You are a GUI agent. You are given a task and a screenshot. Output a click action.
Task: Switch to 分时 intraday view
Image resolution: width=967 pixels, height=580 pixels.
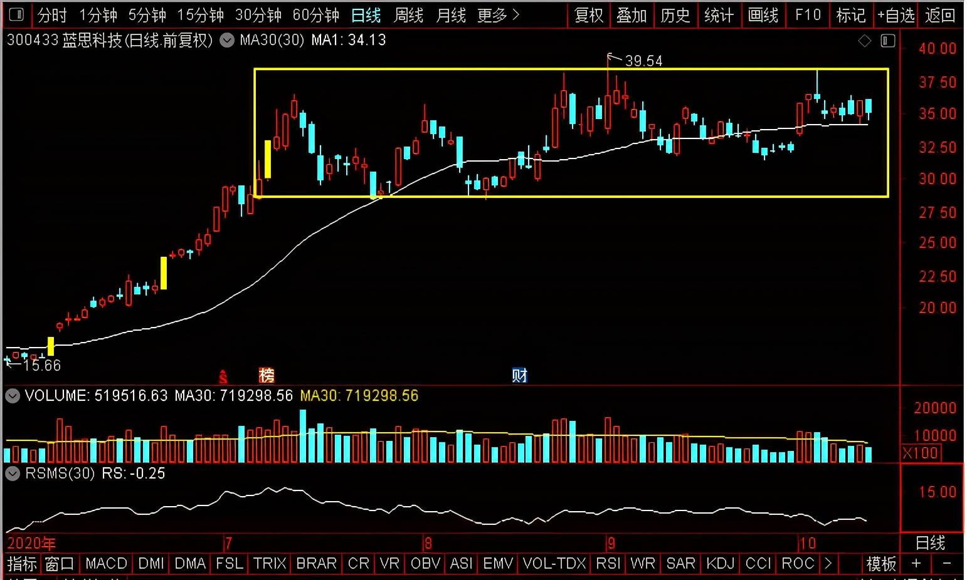[x=52, y=15]
